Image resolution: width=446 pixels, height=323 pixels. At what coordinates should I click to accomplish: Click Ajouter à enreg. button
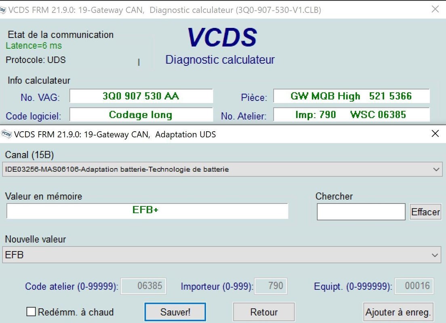pyautogui.click(x=398, y=312)
